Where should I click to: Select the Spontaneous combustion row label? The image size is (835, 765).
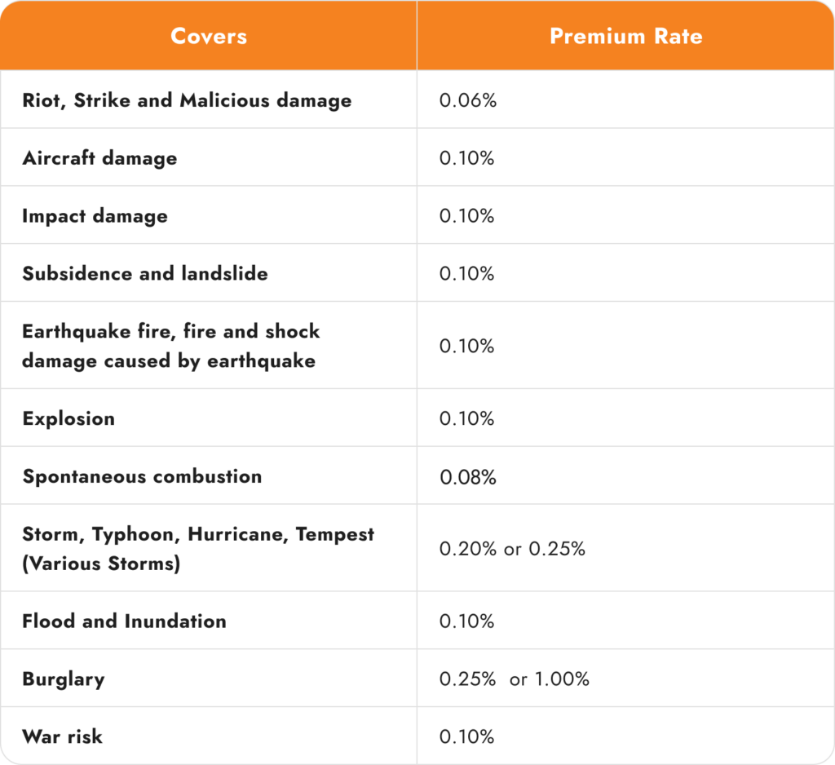coord(142,476)
